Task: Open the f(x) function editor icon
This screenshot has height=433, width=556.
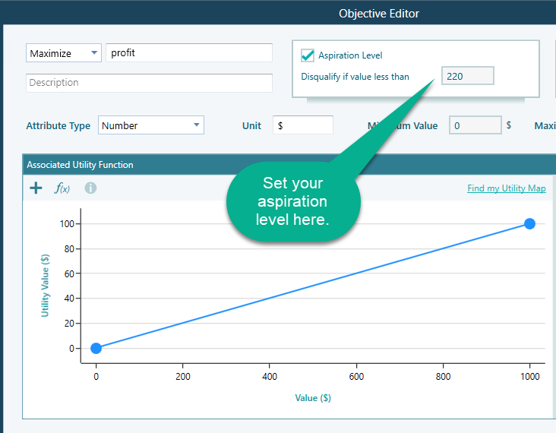Action: (x=62, y=188)
